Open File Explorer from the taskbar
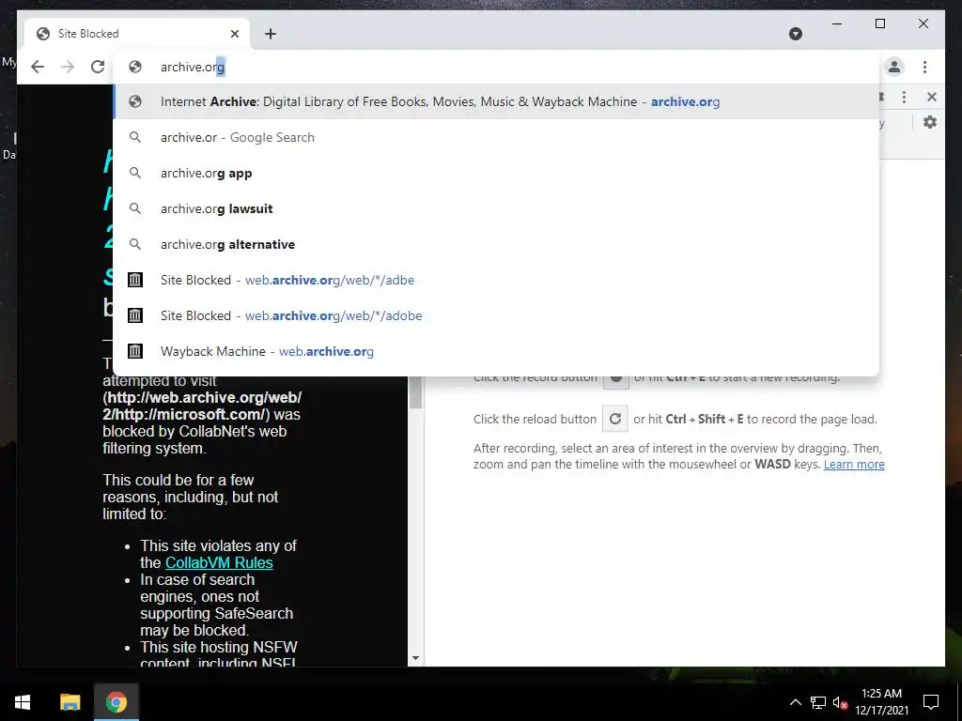962x721 pixels. (x=70, y=702)
